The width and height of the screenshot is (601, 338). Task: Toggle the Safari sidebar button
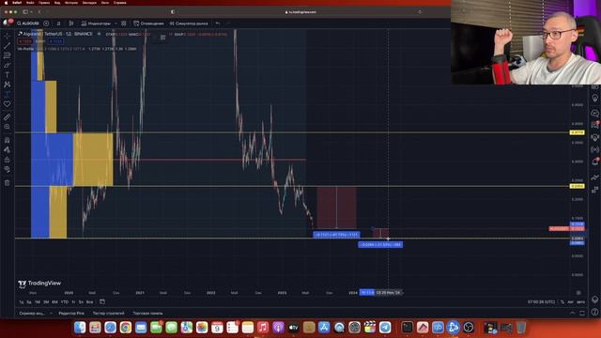(26, 12)
